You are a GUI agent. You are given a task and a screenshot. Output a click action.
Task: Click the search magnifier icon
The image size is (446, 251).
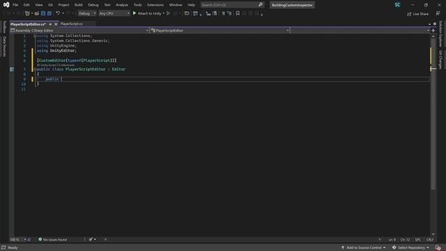(261, 5)
